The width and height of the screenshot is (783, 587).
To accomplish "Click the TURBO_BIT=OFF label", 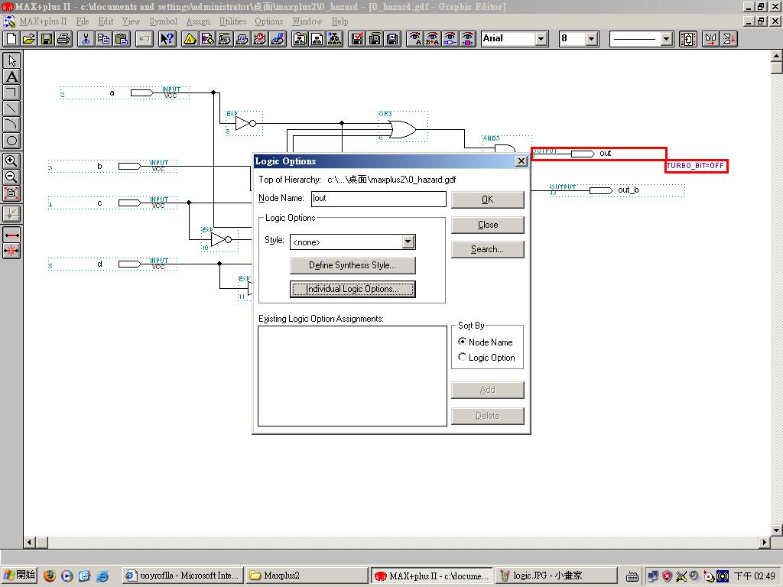I will click(695, 166).
